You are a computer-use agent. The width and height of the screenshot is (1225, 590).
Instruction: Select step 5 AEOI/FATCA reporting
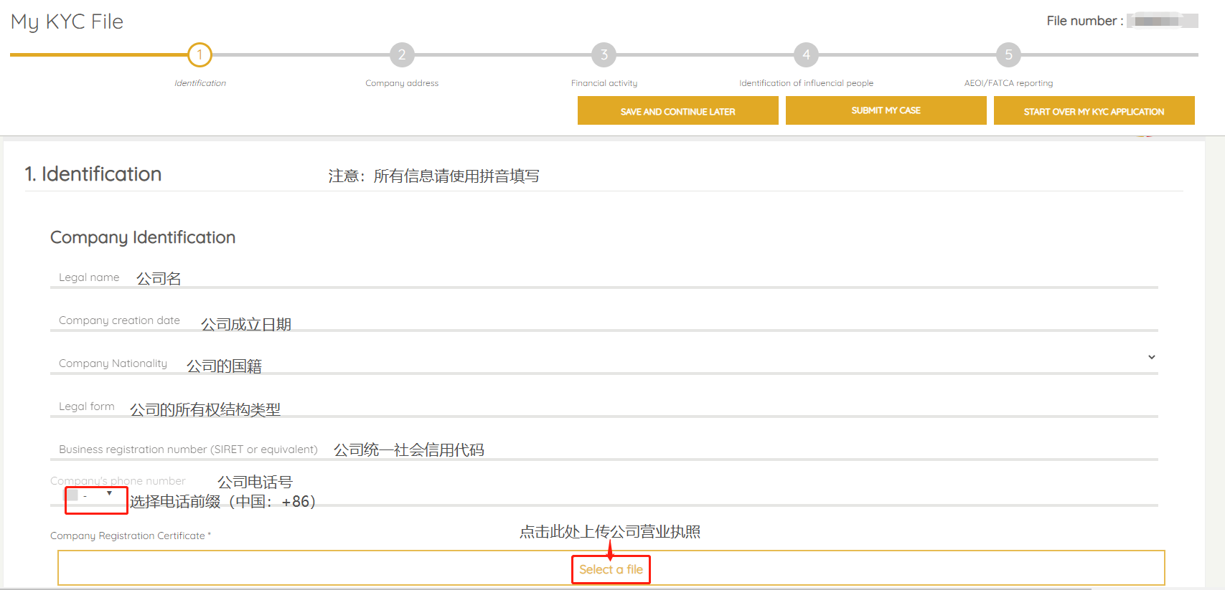pos(1008,54)
